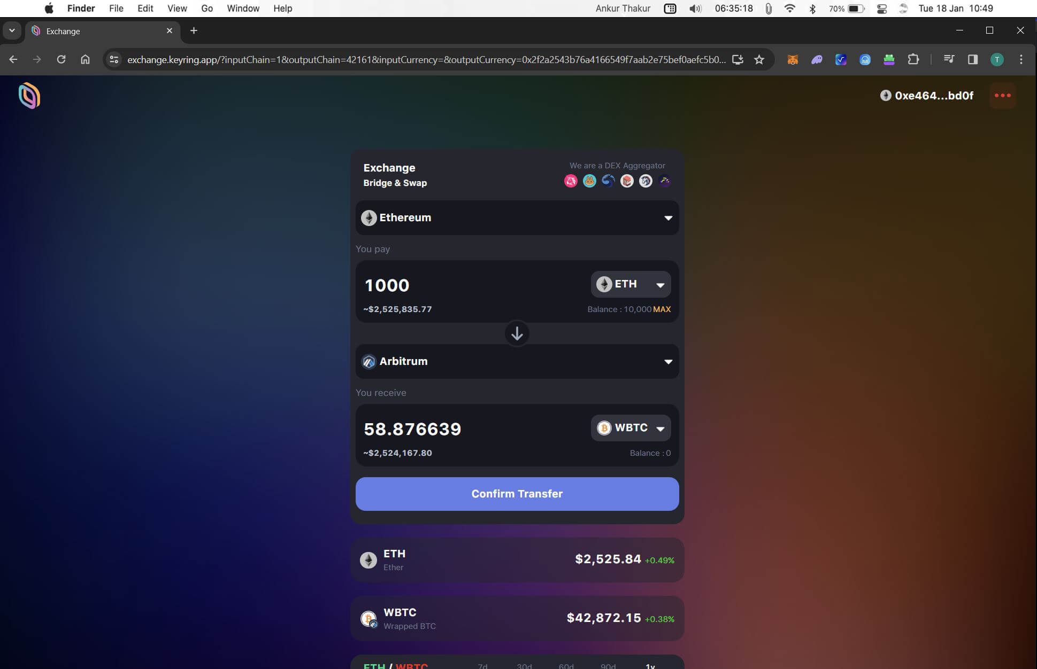
Task: Open the Extensions puzzle piece menu
Action: 913,59
